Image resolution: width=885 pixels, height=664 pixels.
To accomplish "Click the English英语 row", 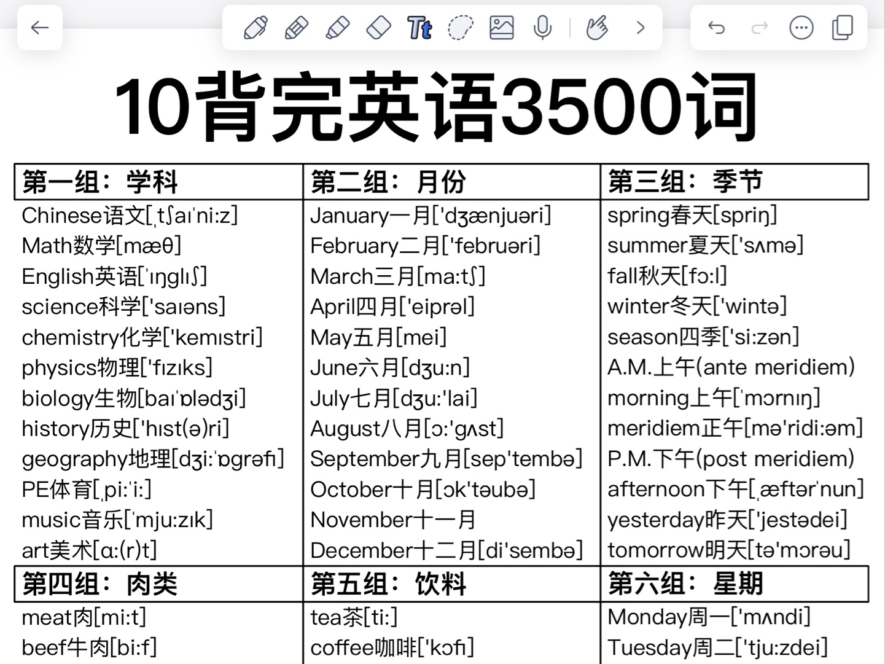I will pos(114,276).
